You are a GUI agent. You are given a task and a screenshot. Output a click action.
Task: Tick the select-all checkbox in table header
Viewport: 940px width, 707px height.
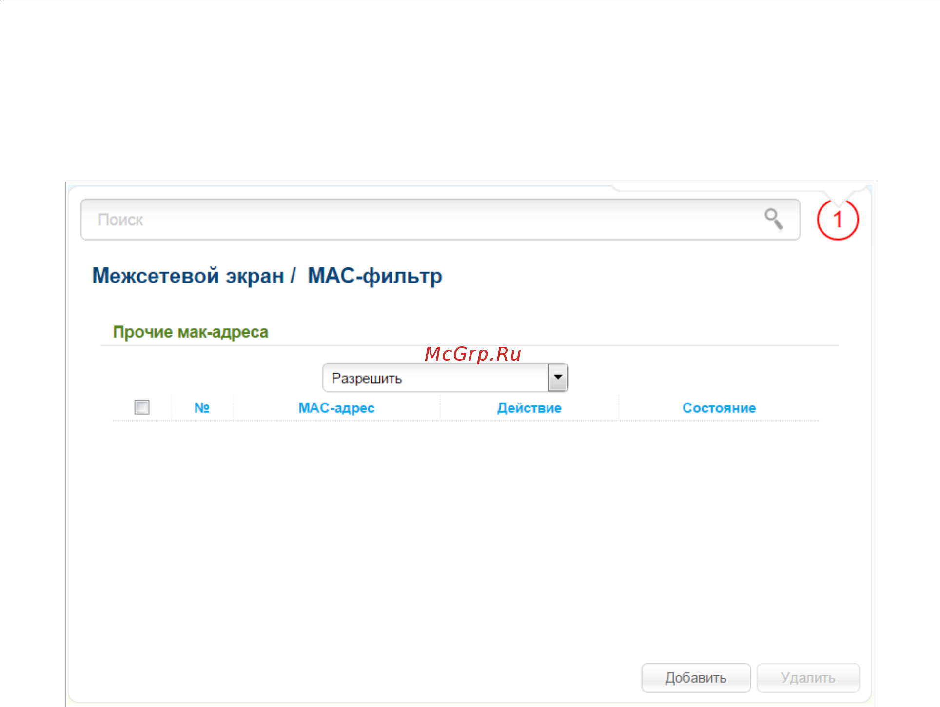[142, 407]
